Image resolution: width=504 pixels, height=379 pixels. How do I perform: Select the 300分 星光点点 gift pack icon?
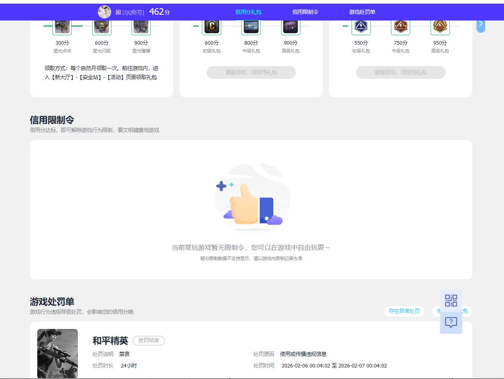tap(62, 25)
